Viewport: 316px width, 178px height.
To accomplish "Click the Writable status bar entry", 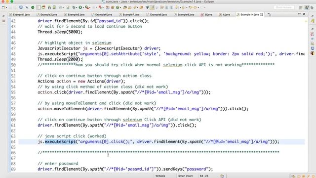I will [160, 176].
